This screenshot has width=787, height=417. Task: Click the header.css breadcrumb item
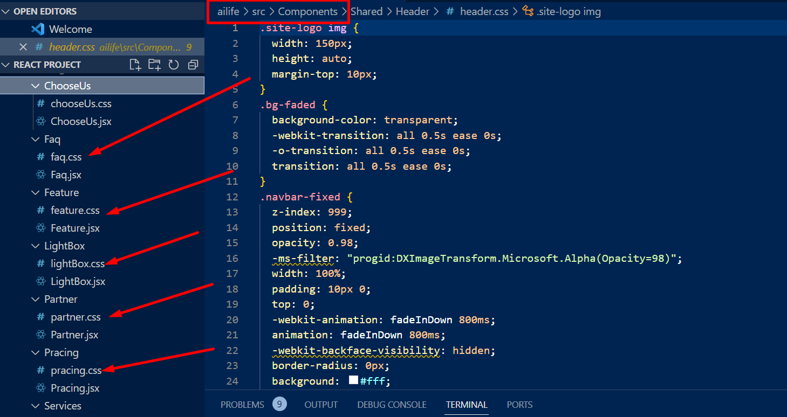484,11
